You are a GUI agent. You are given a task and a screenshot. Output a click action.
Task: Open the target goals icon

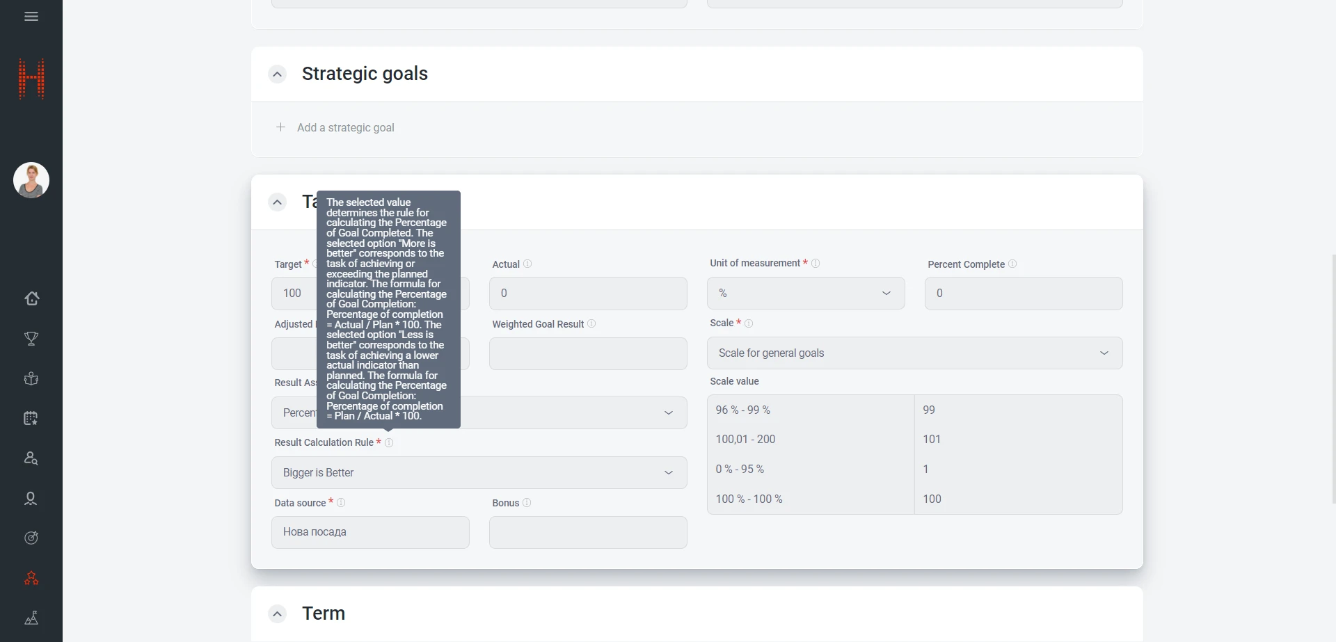pyautogui.click(x=31, y=538)
